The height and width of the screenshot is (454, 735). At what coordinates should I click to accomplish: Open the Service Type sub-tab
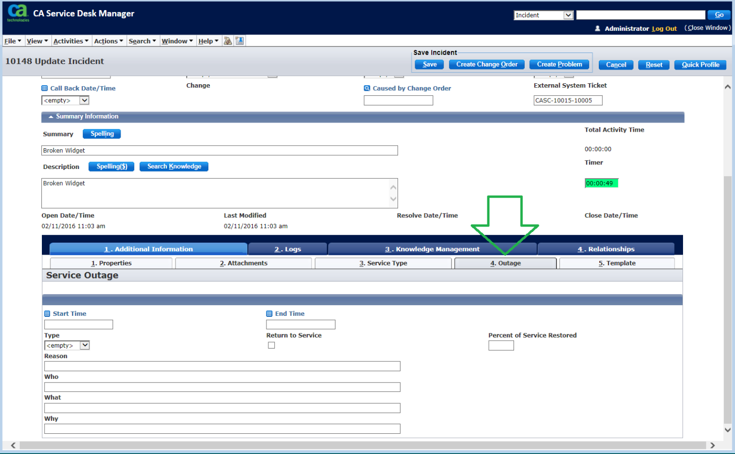tap(383, 263)
